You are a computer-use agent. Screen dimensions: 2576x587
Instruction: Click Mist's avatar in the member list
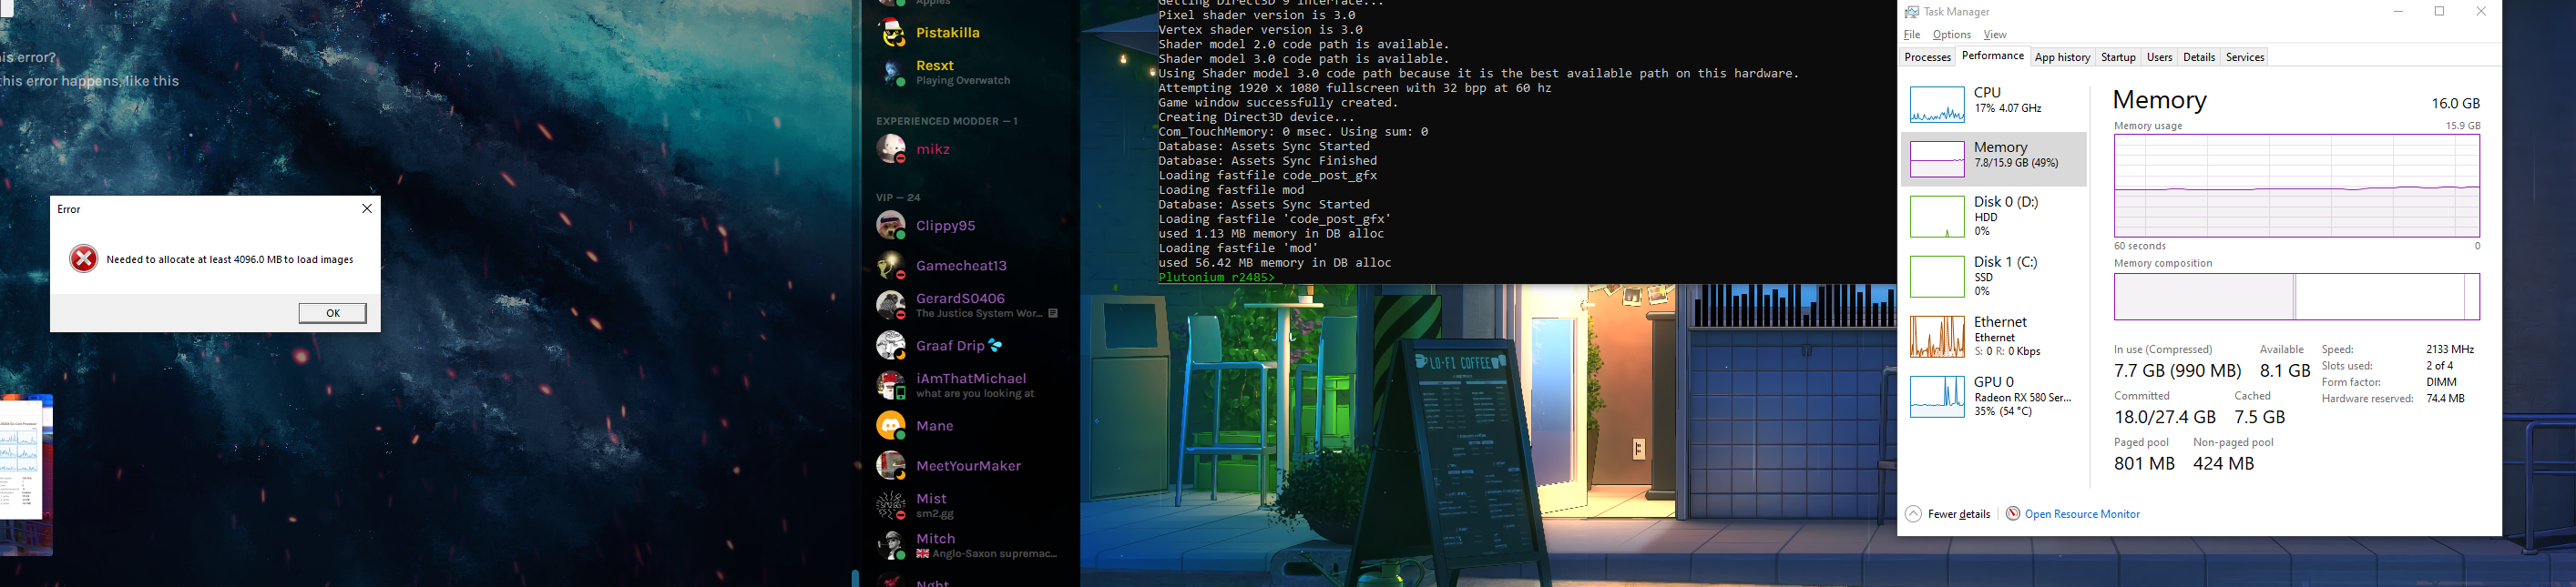891,505
